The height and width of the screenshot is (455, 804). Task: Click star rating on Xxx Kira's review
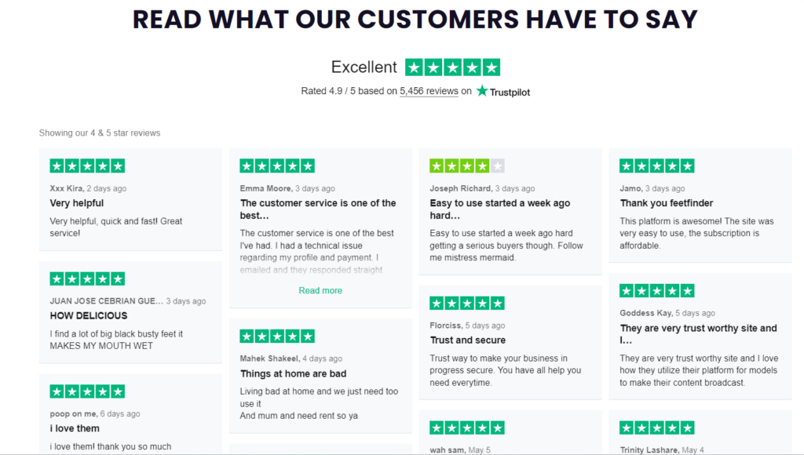coord(87,166)
